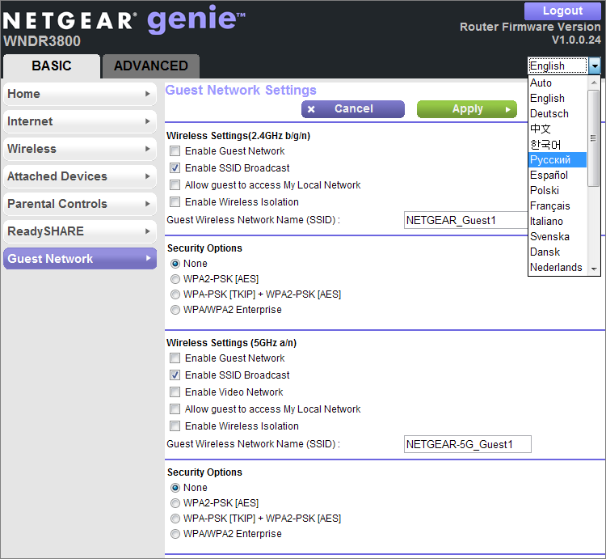Viewport: 606px width, 559px height.
Task: Click Apply to save guest settings
Action: [x=467, y=109]
